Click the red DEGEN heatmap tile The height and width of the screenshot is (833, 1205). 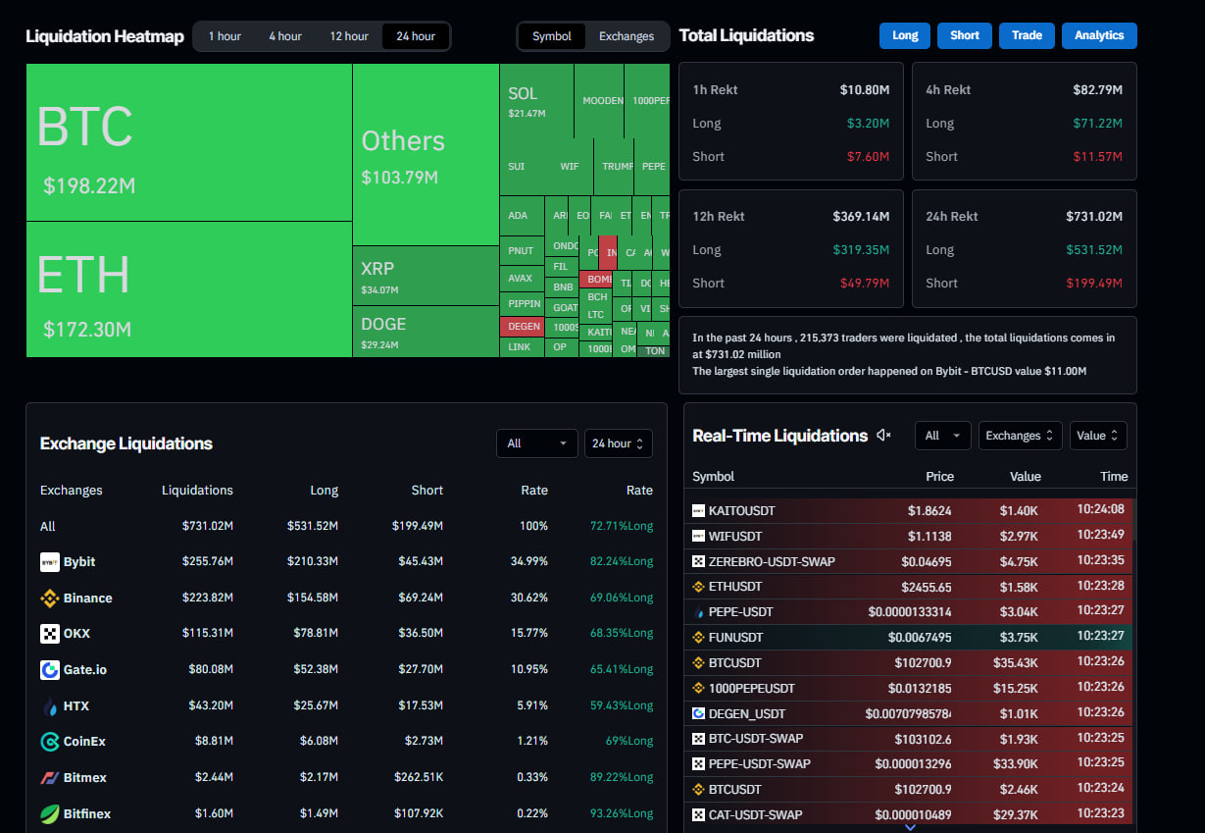point(522,327)
